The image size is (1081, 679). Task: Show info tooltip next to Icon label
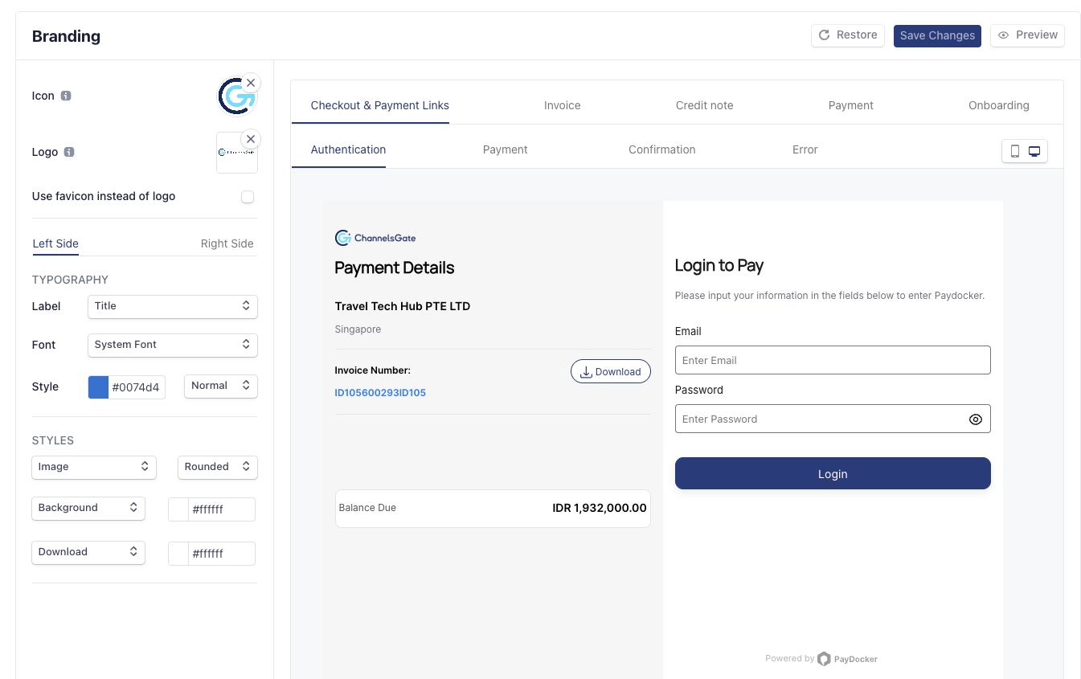coord(66,96)
